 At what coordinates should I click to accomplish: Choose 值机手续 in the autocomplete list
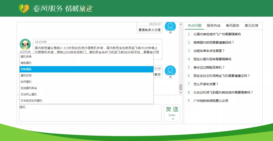click(x=86, y=57)
